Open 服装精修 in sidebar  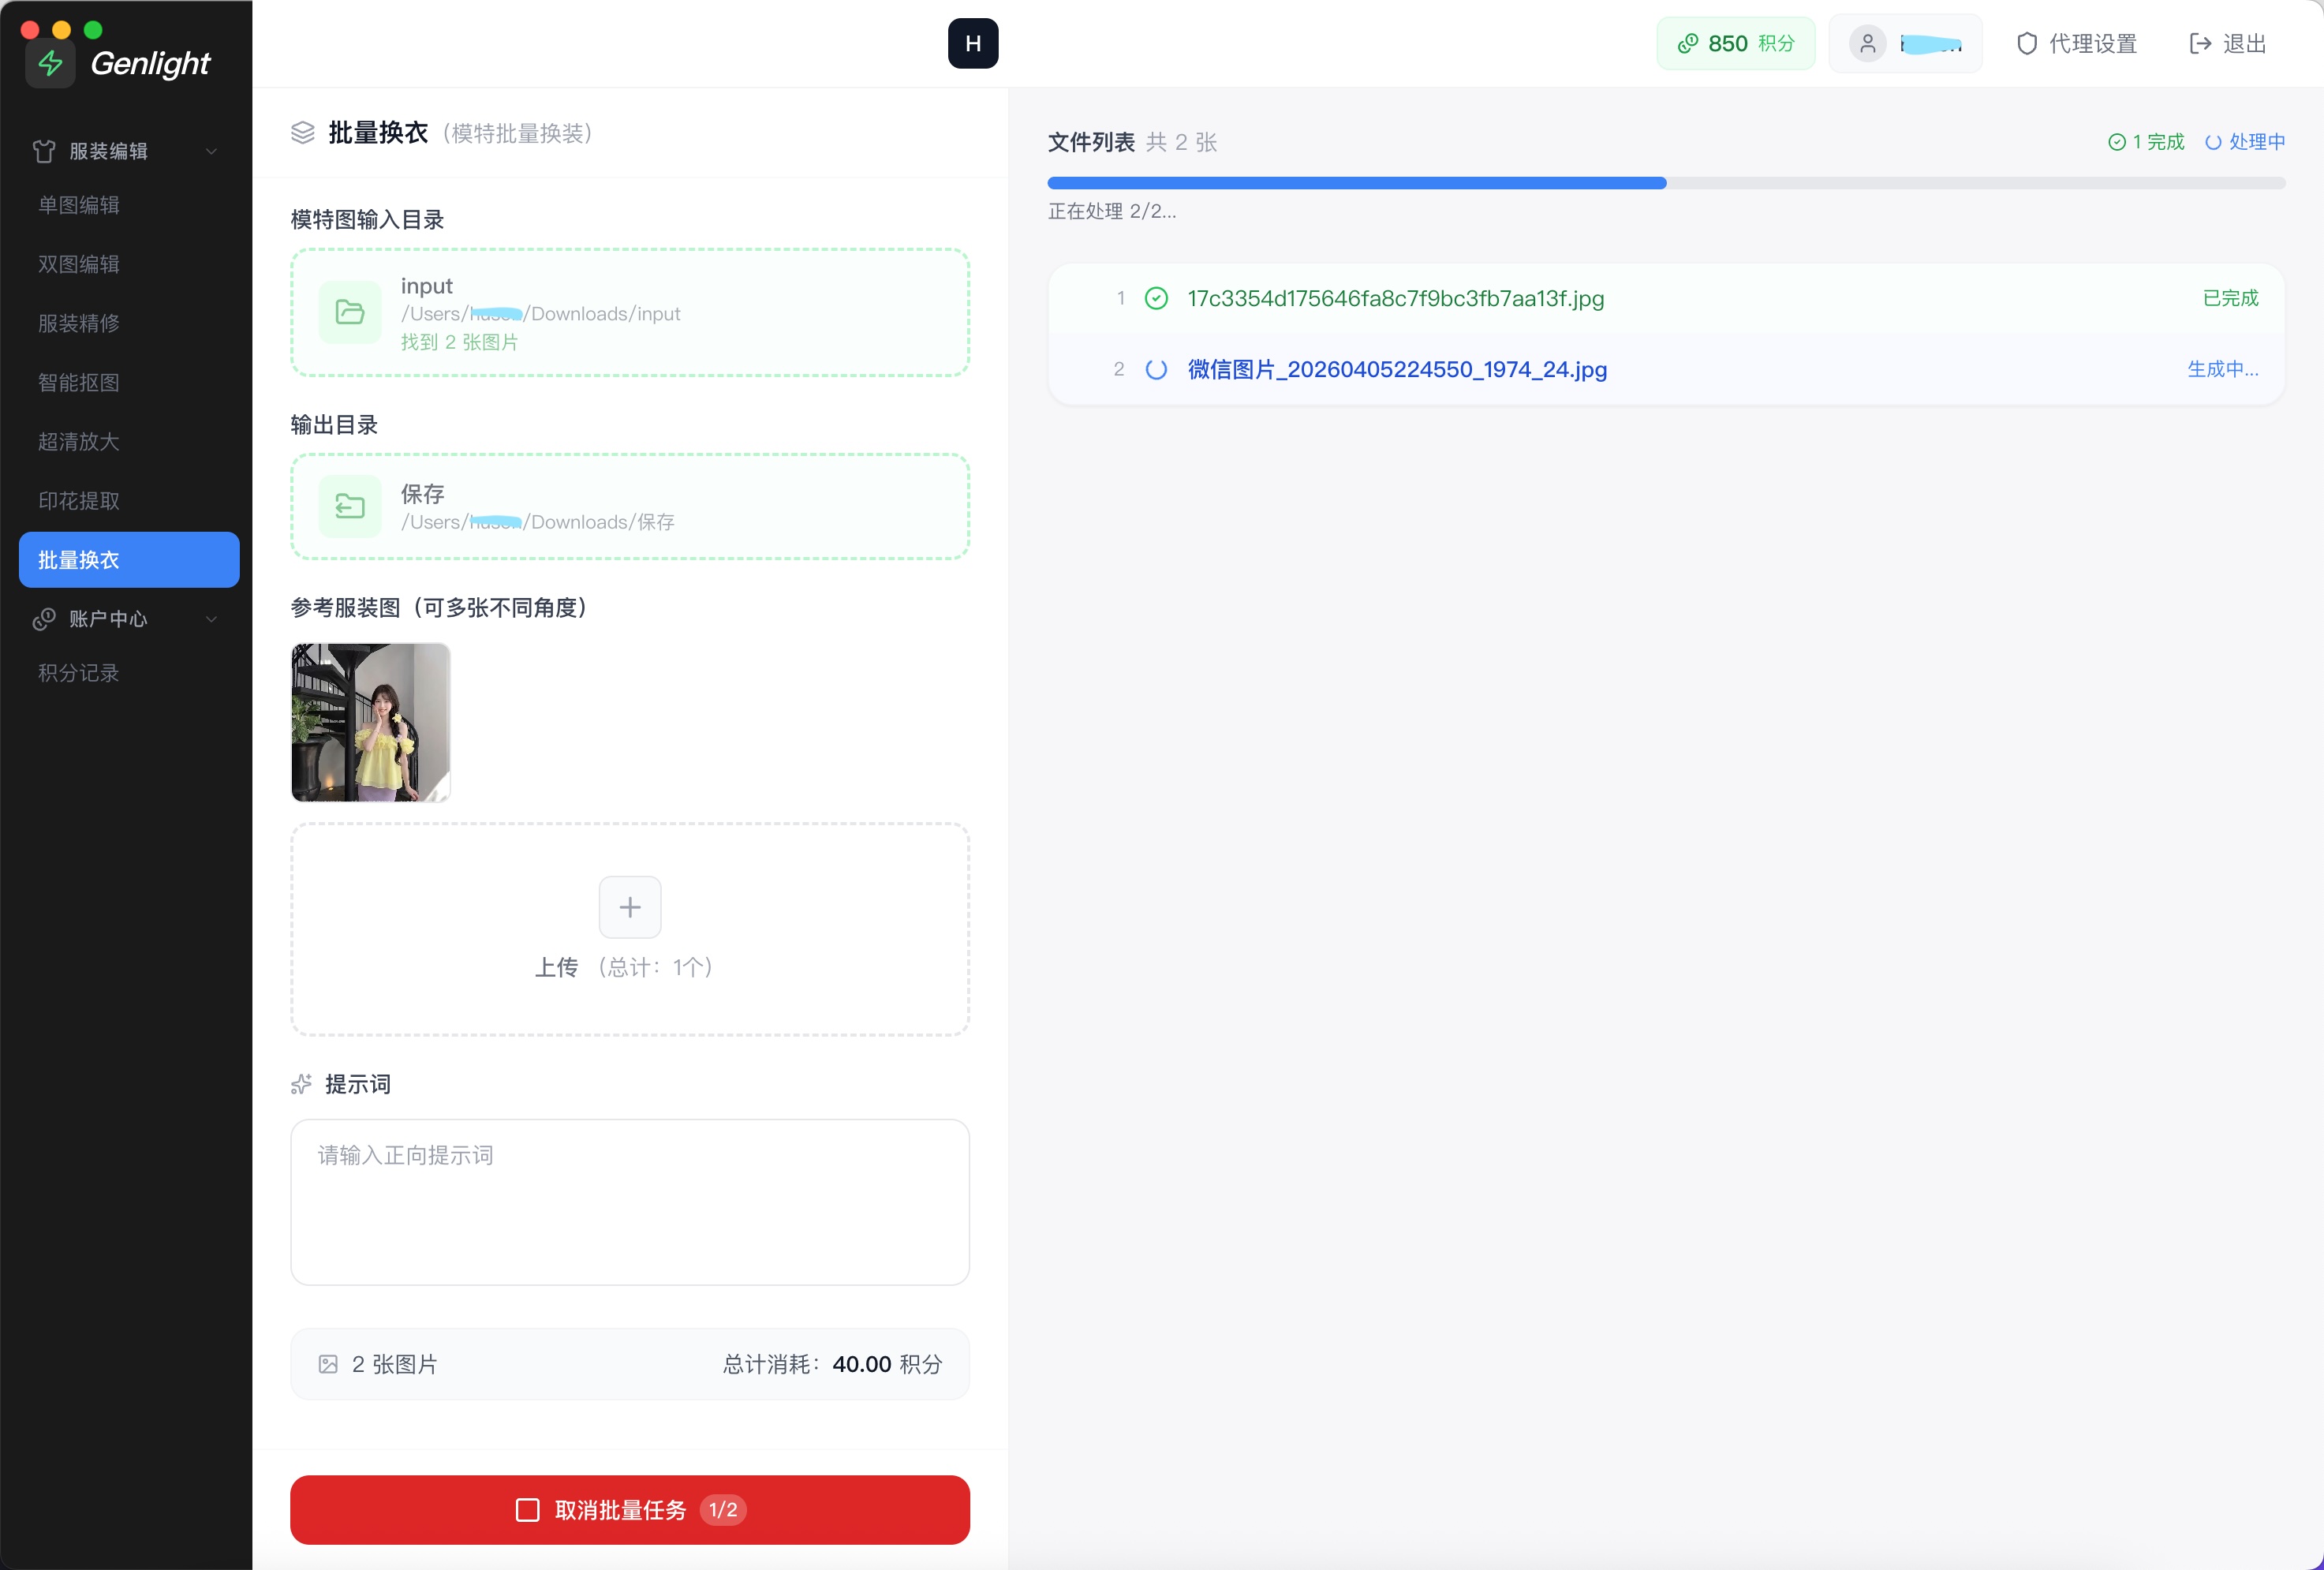point(79,323)
